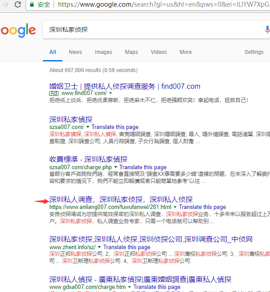Image resolution: width=270 pixels, height=292 pixels.
Task: Click the browser forward arrow
Action: click(x=5, y=4)
